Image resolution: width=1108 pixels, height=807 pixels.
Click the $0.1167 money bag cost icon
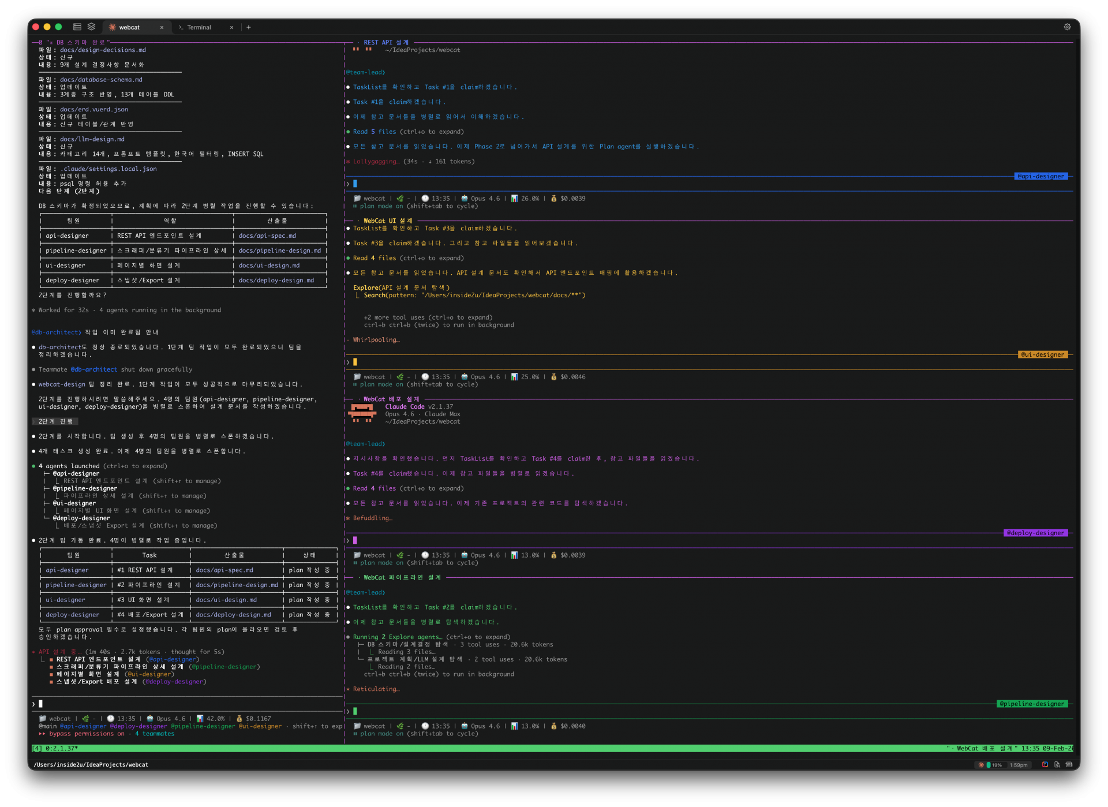point(240,718)
